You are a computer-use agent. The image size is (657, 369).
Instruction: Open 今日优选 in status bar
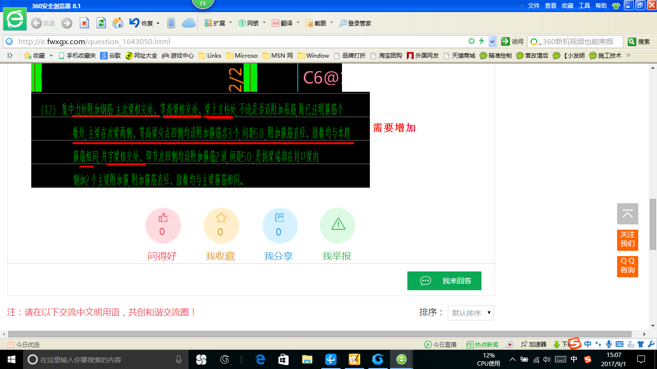[x=24, y=344]
